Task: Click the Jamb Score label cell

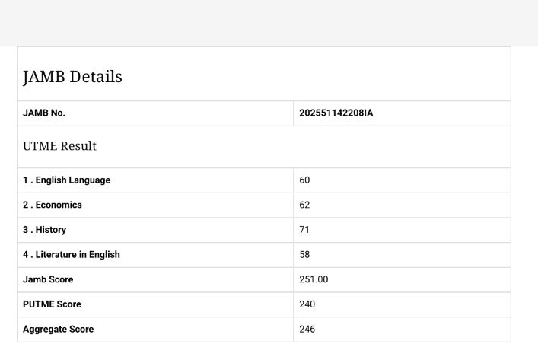Action: coord(49,279)
